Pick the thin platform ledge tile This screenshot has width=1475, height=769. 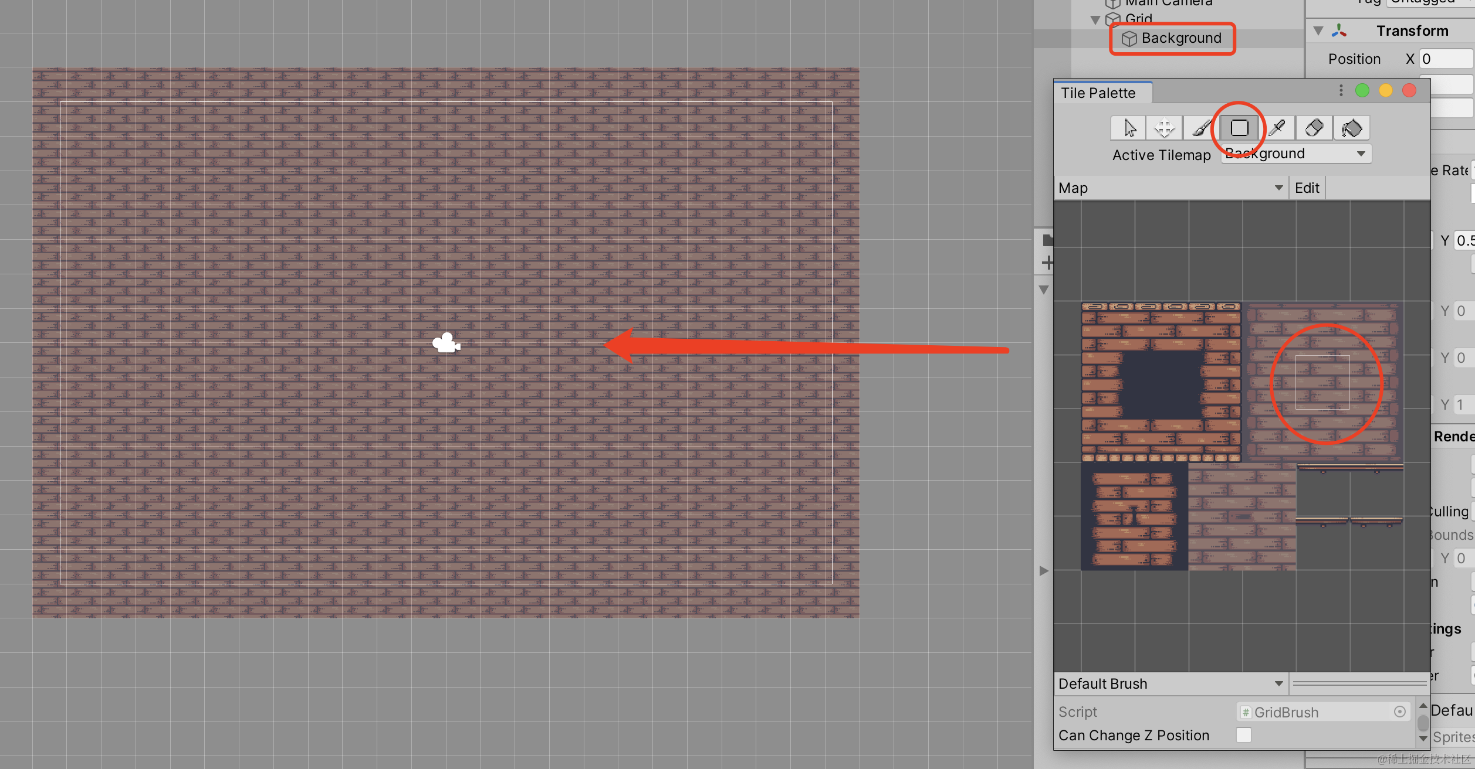pos(1349,467)
